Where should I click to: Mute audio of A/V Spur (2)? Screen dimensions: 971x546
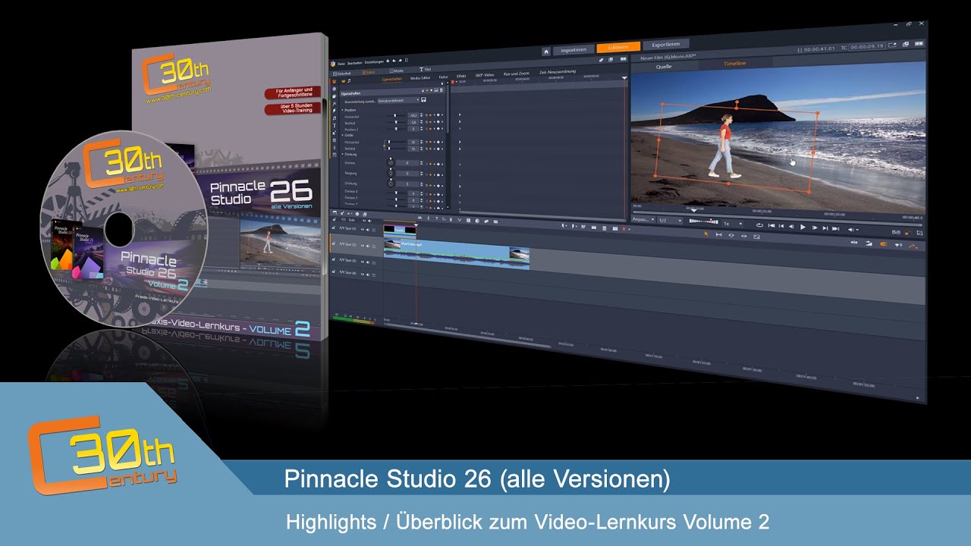368,246
